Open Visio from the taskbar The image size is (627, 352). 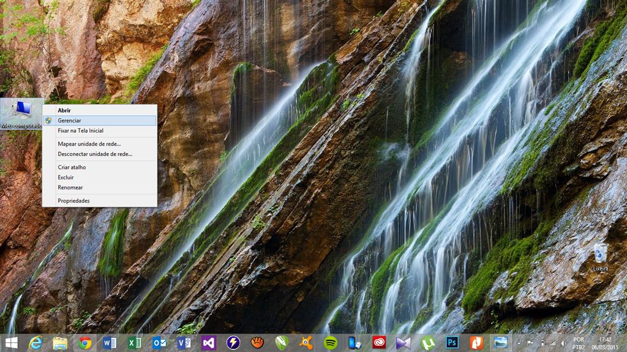coord(184,343)
